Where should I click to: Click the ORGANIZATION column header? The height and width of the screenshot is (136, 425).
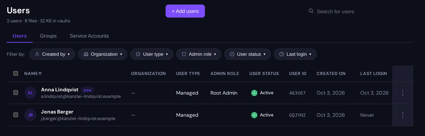click(148, 74)
